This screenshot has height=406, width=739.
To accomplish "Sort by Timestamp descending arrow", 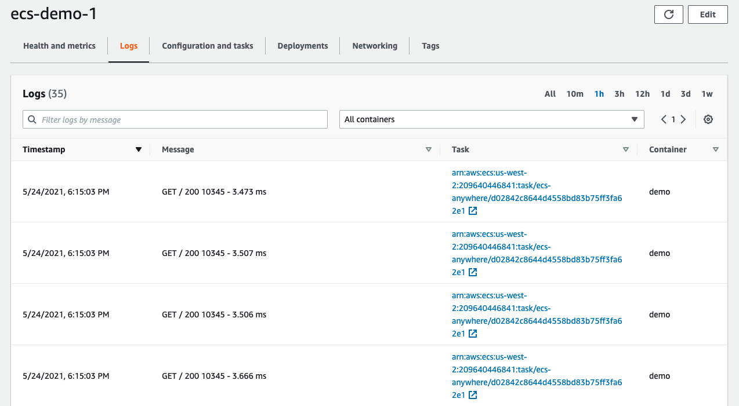I will tap(138, 149).
